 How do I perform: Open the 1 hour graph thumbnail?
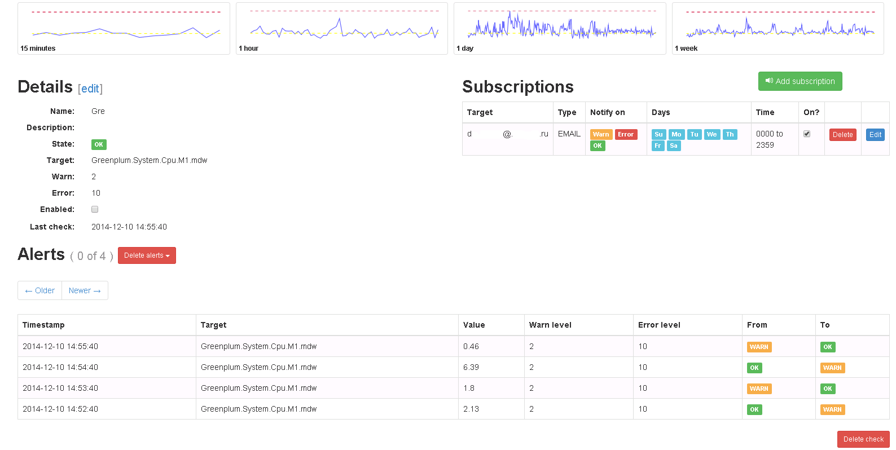(x=341, y=28)
